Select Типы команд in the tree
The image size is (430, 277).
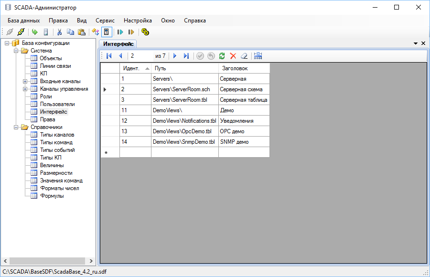56,143
